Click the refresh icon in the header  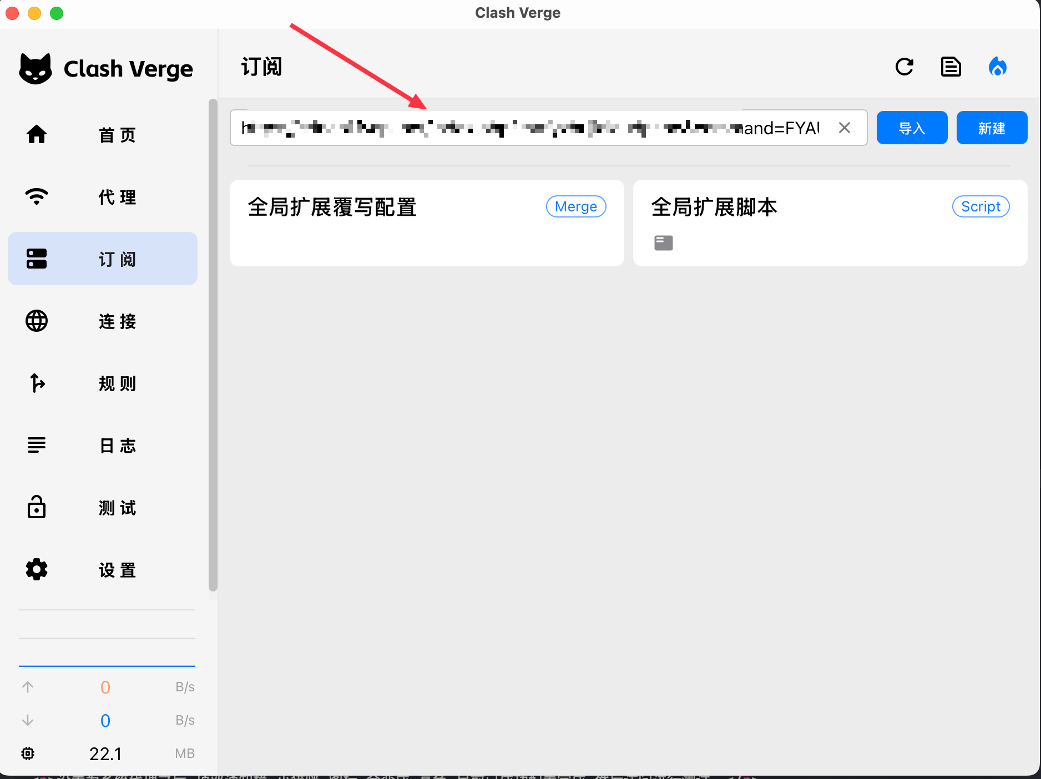(904, 67)
